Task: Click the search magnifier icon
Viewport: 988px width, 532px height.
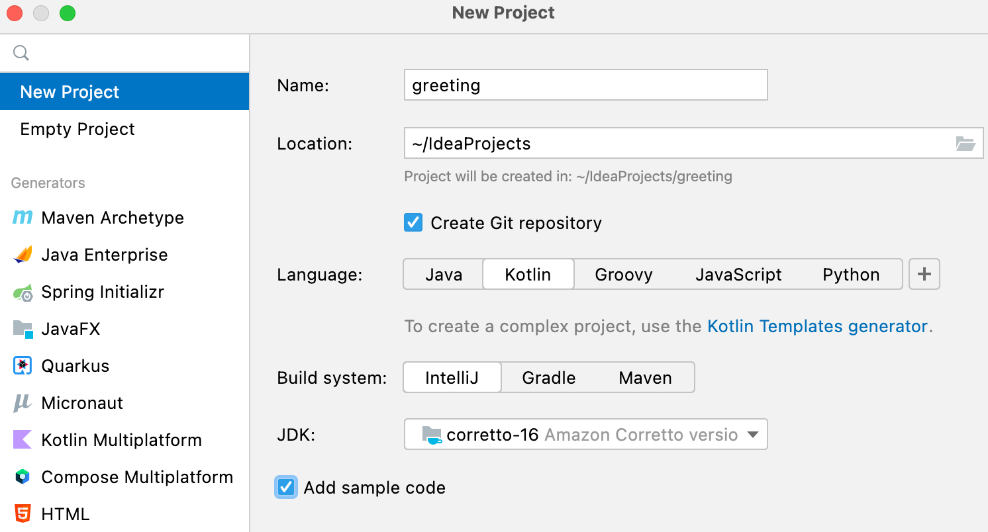Action: [x=21, y=53]
